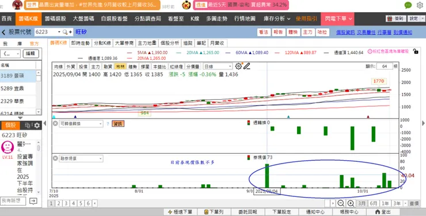Open range dropdown arrow after 3年
Viewport: 426px width, 216px height.
coord(405,203)
